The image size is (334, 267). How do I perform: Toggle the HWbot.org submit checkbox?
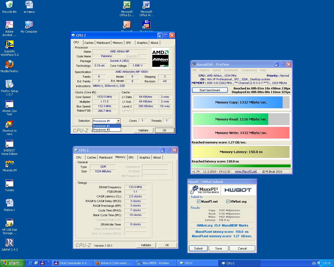tap(228, 202)
